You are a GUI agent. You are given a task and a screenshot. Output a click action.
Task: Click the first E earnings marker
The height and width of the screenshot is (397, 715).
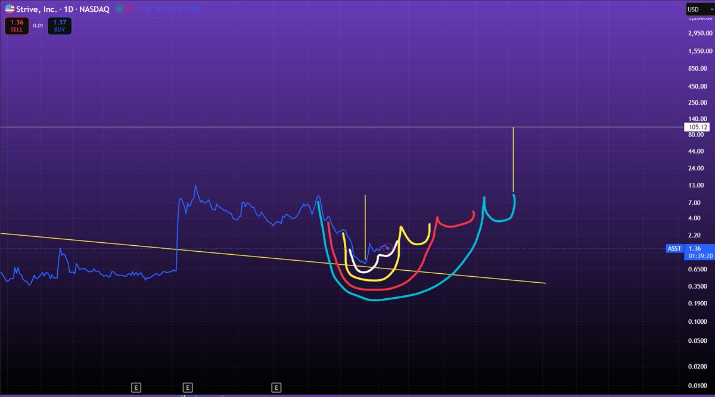136,387
